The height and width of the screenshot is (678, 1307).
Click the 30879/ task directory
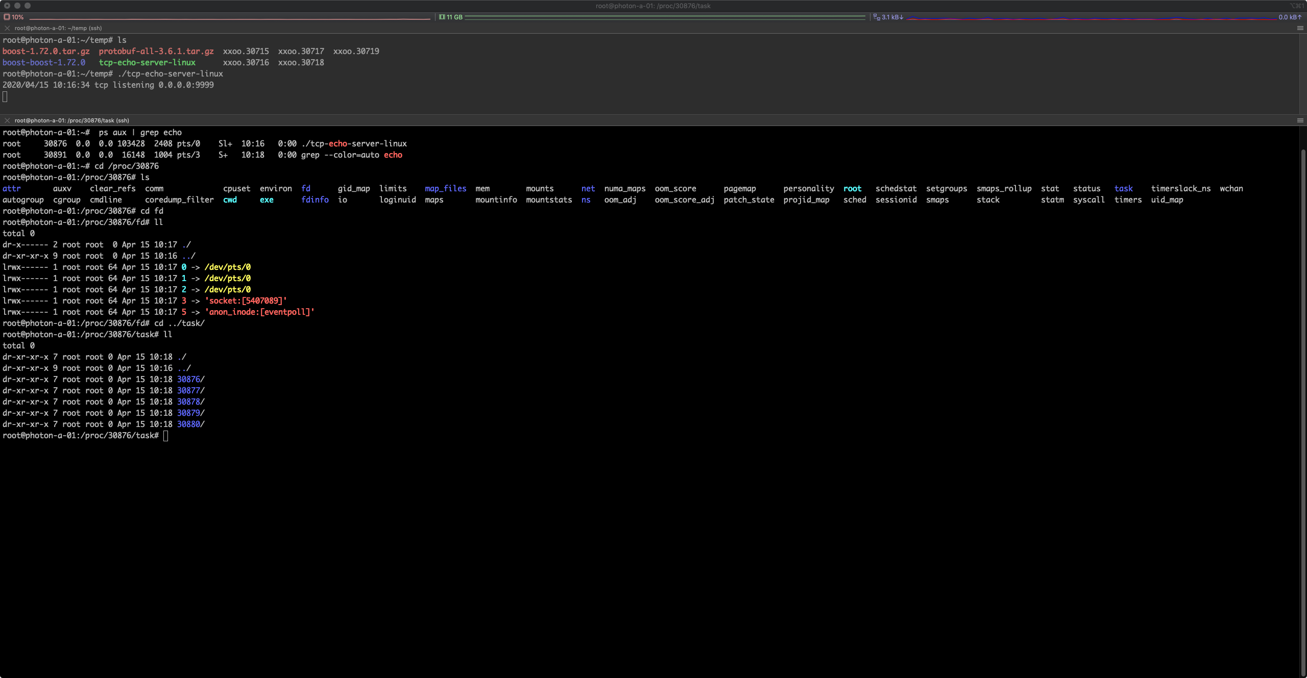pyautogui.click(x=190, y=413)
